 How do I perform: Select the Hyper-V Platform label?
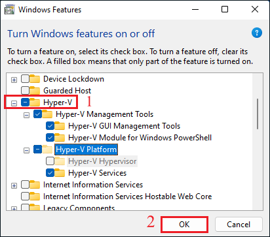[x=86, y=150]
